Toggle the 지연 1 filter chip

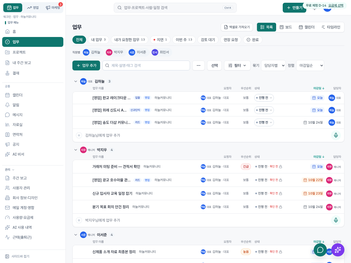(x=160, y=40)
